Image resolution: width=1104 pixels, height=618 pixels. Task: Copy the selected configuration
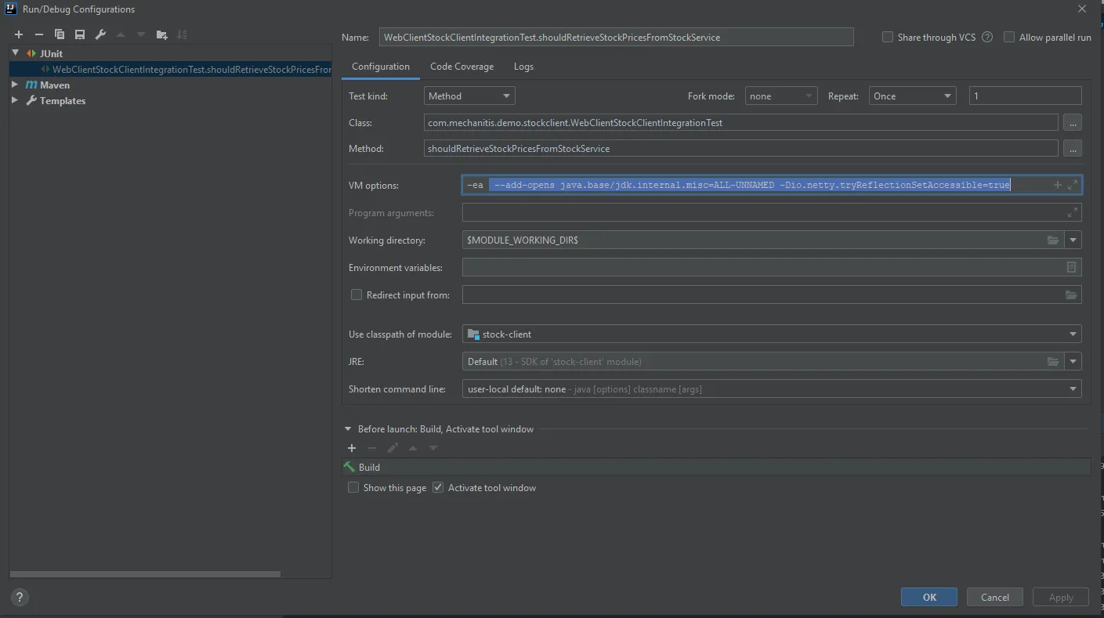pos(60,34)
